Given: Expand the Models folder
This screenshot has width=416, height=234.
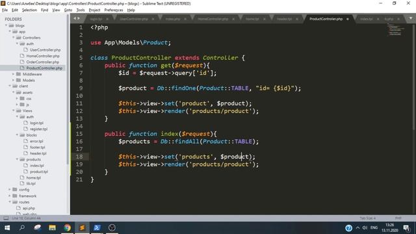Looking at the screenshot, I should coord(14,80).
